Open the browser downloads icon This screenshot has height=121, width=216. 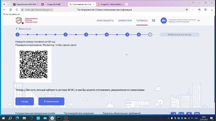pos(212,10)
